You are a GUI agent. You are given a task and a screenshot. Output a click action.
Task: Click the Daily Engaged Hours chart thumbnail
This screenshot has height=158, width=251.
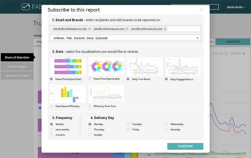tap(183, 67)
